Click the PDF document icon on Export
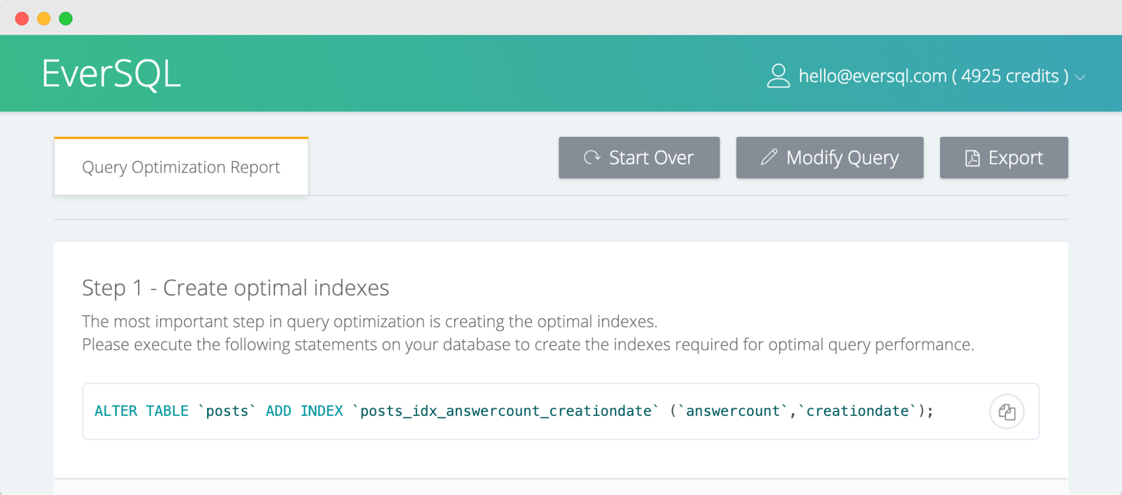This screenshot has height=495, width=1122. click(x=972, y=158)
